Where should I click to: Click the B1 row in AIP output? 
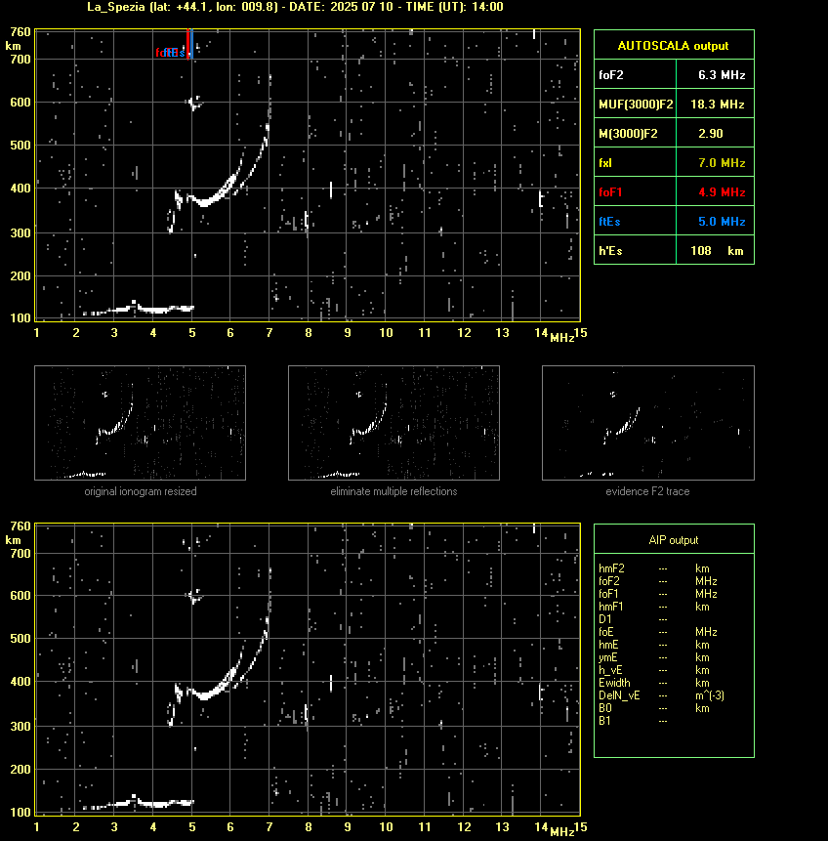click(634, 721)
